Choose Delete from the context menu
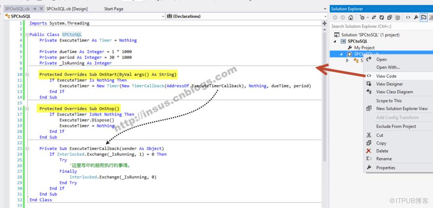433x208 pixels. tap(399, 151)
